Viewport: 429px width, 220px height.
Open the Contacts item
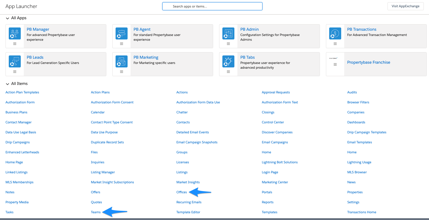pyautogui.click(x=183, y=122)
